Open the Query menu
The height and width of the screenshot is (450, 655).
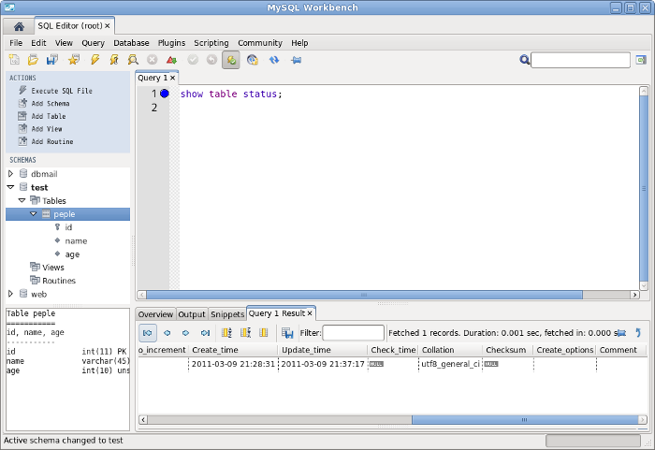click(93, 43)
